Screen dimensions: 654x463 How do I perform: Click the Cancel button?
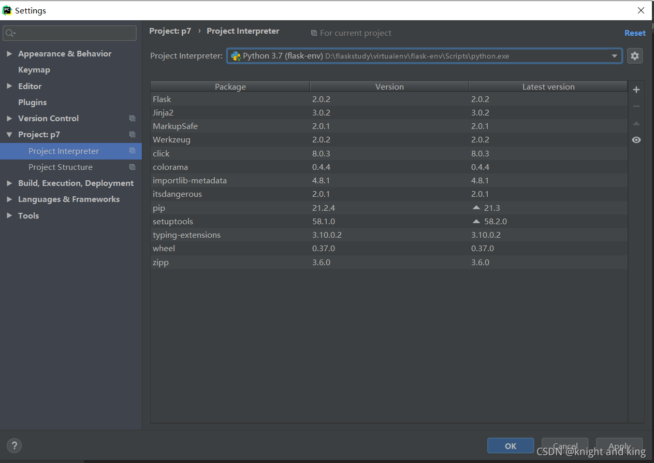565,445
